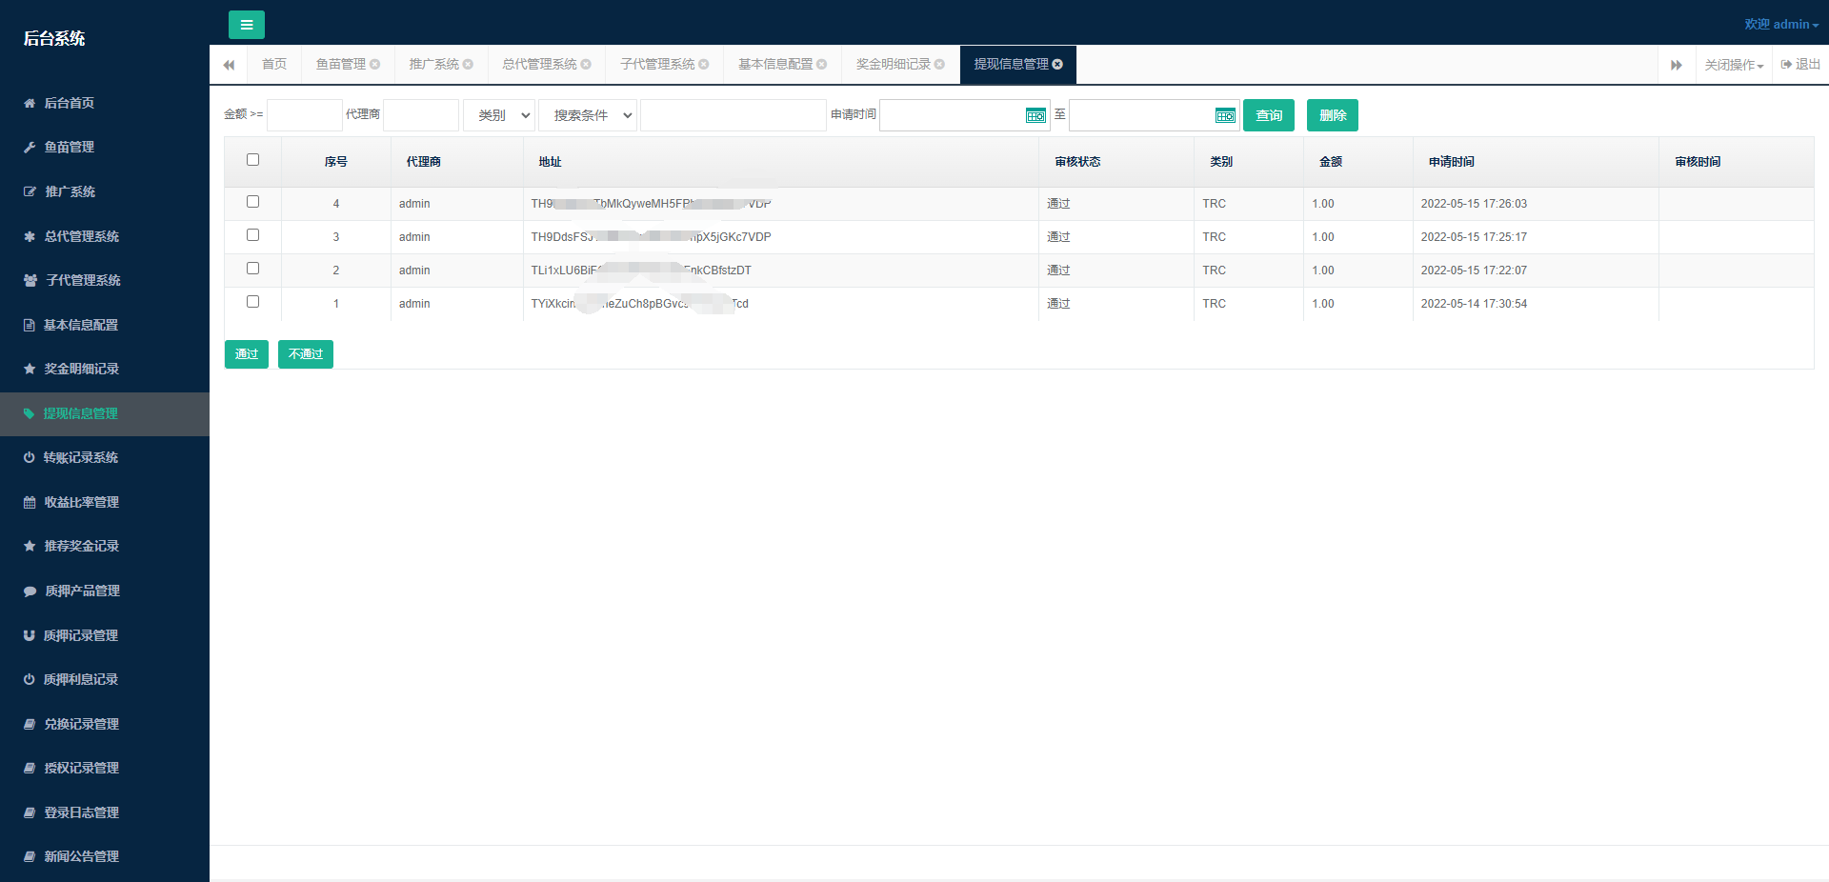
Task: Click the book icon beside 兑换记录管理
Action: click(30, 724)
